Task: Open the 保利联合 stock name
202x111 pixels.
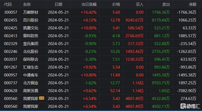Action: [x=31, y=59]
